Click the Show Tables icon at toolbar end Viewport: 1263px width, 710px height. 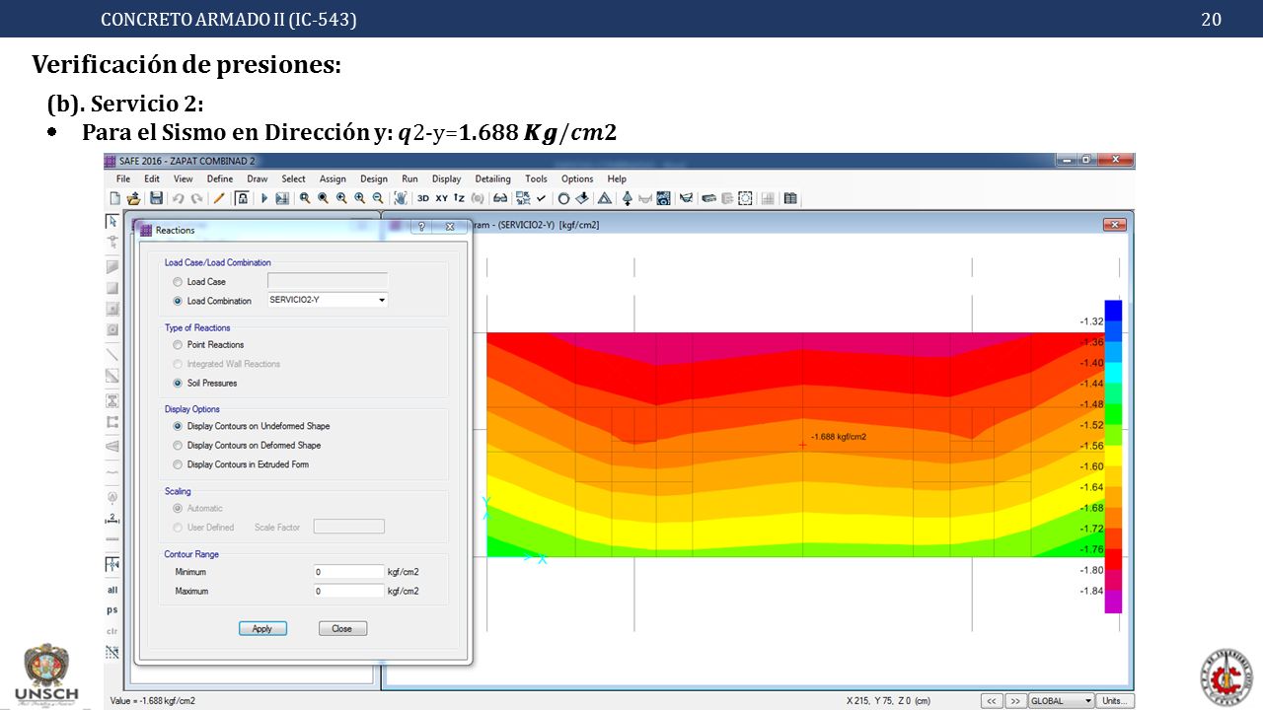coord(790,198)
